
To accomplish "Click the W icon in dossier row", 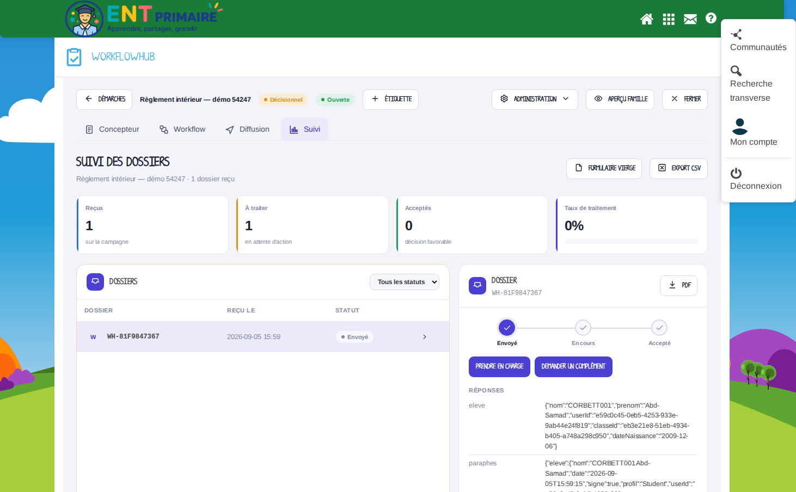I will click(x=93, y=337).
